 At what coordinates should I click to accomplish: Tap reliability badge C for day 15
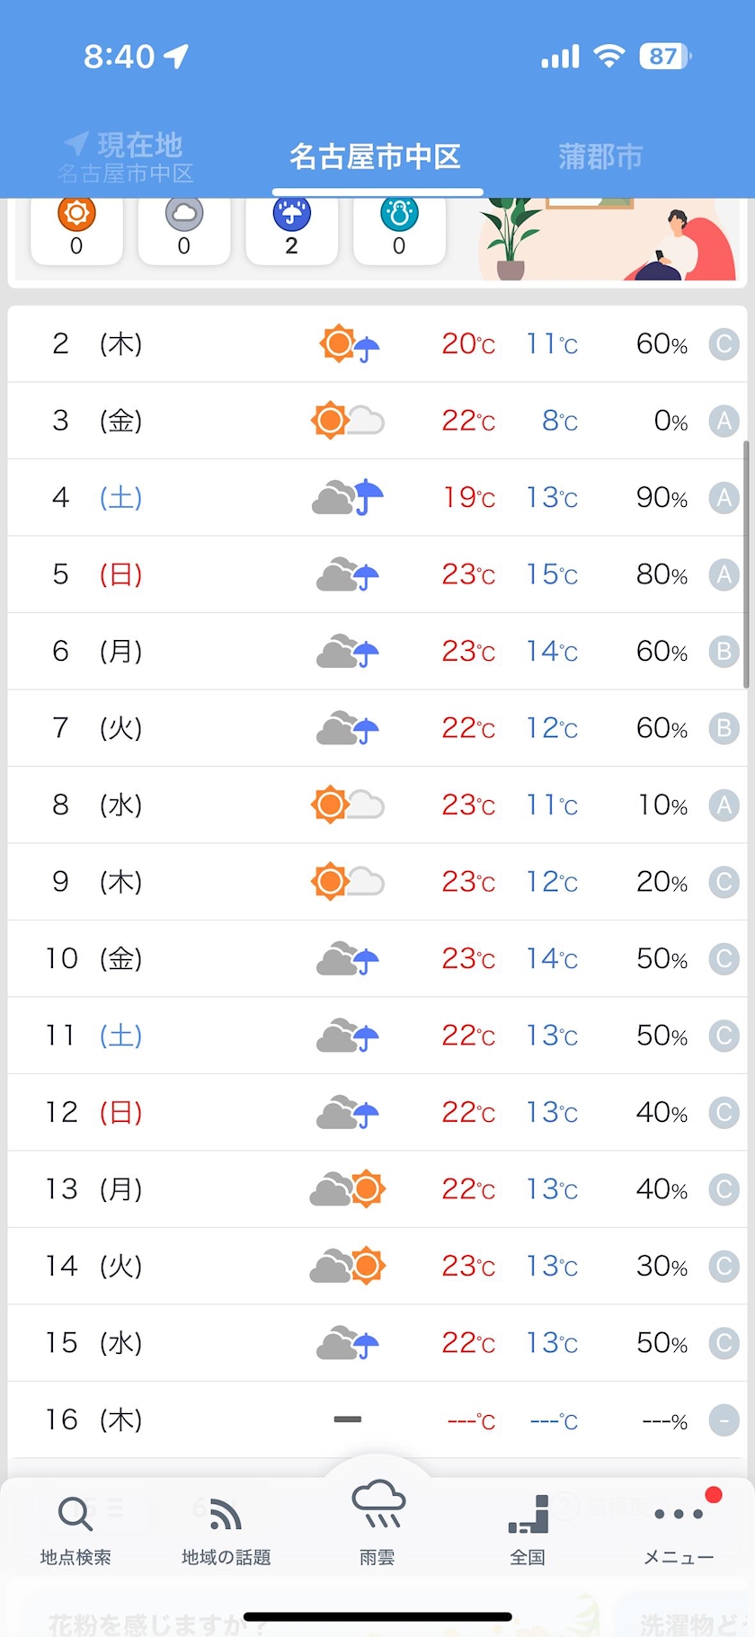pos(724,1343)
